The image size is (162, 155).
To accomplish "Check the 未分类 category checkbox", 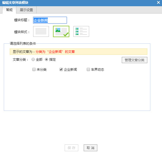I will [x=34, y=69].
